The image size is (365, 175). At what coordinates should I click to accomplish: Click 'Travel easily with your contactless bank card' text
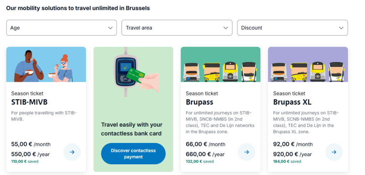(x=132, y=129)
